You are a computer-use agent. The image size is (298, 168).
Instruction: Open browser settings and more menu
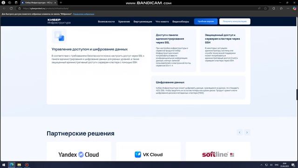coord(288,8)
